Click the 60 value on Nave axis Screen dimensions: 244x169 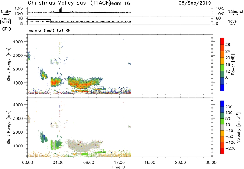pos(218,18)
